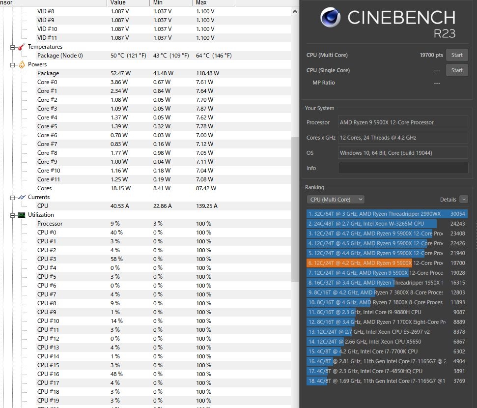Click the Temperatures thermometer icon

[21, 47]
